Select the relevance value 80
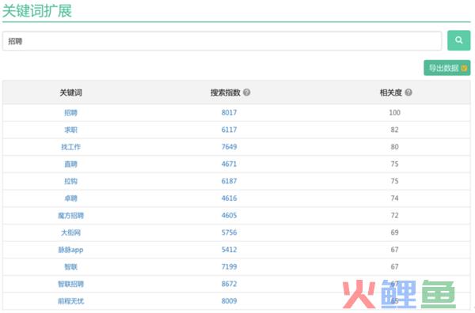The image size is (475, 313). [x=394, y=147]
